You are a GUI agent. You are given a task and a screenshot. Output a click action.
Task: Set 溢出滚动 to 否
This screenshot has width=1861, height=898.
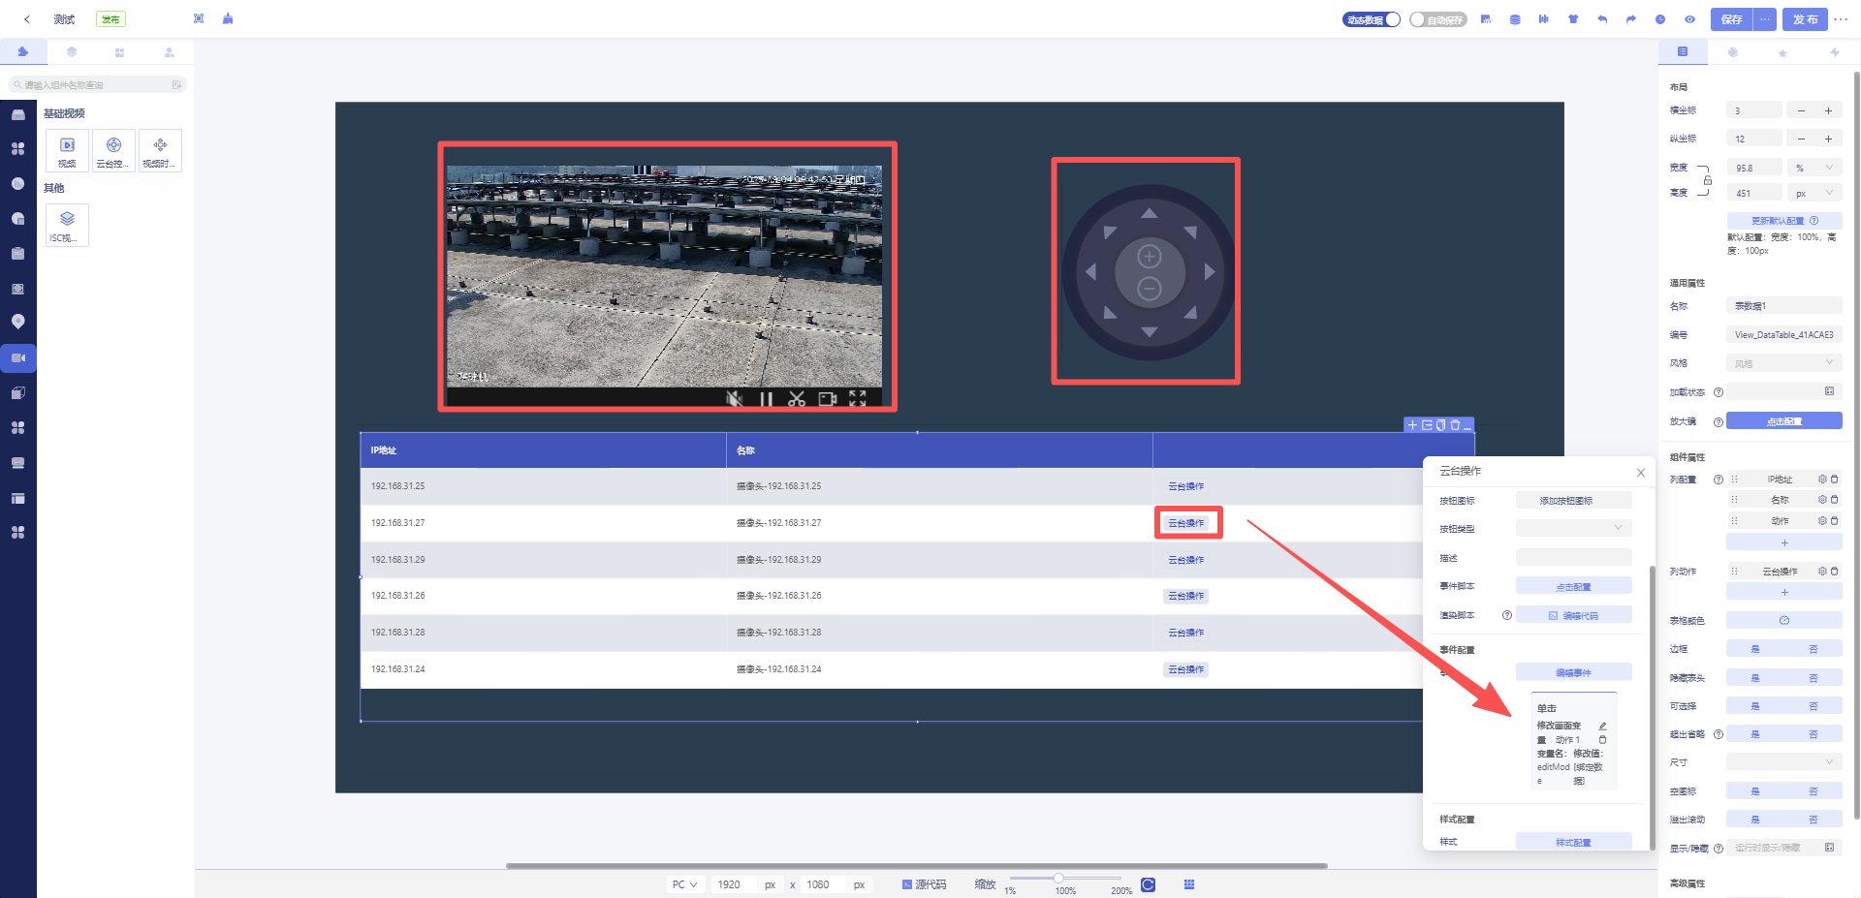click(1813, 820)
